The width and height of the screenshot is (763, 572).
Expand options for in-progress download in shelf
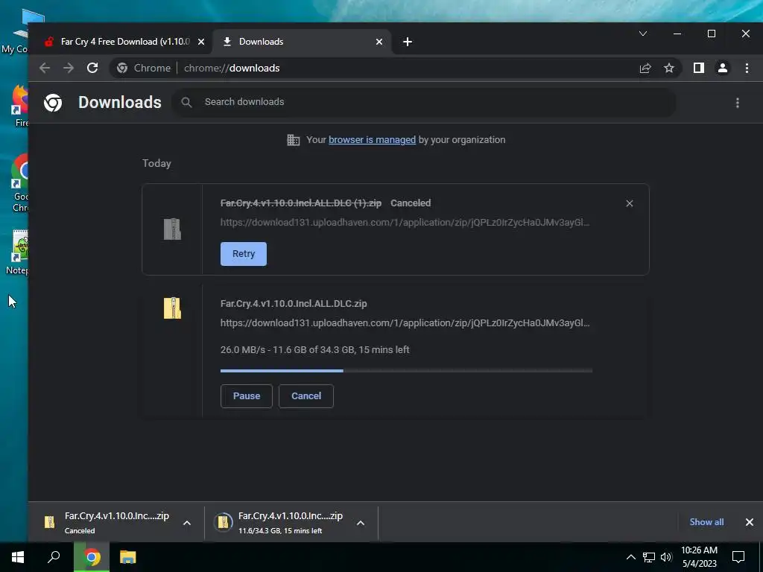361,523
